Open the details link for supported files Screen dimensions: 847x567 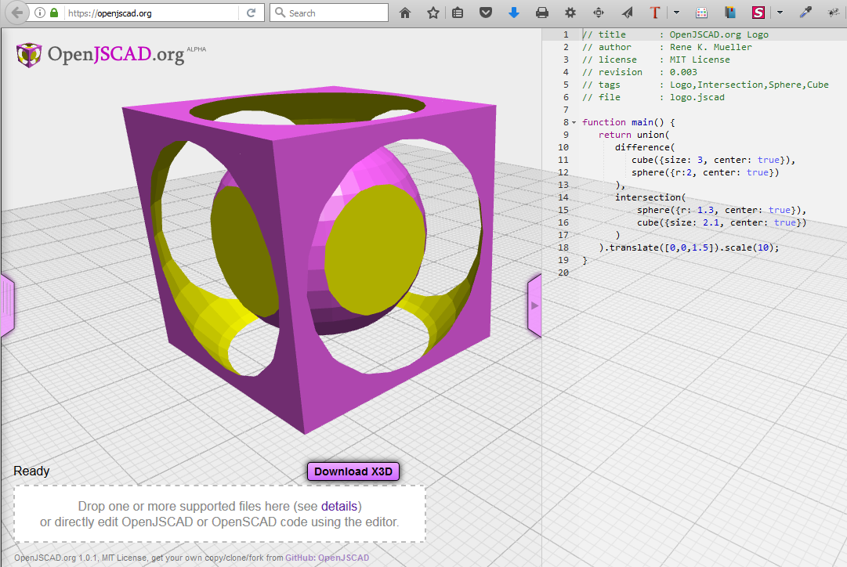339,506
